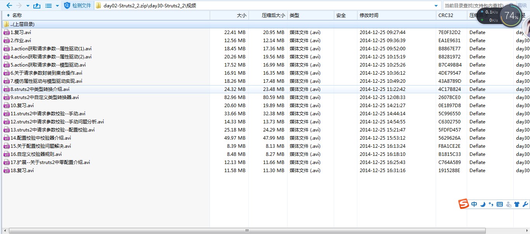Open Sogou skin shirt icon

point(517,204)
